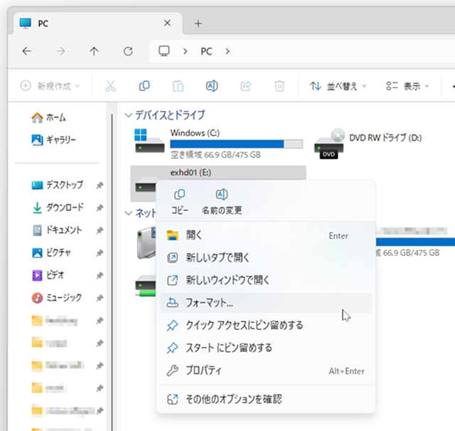Unpin デスクトップ via its pin icon
The height and width of the screenshot is (431, 455).
click(x=100, y=185)
